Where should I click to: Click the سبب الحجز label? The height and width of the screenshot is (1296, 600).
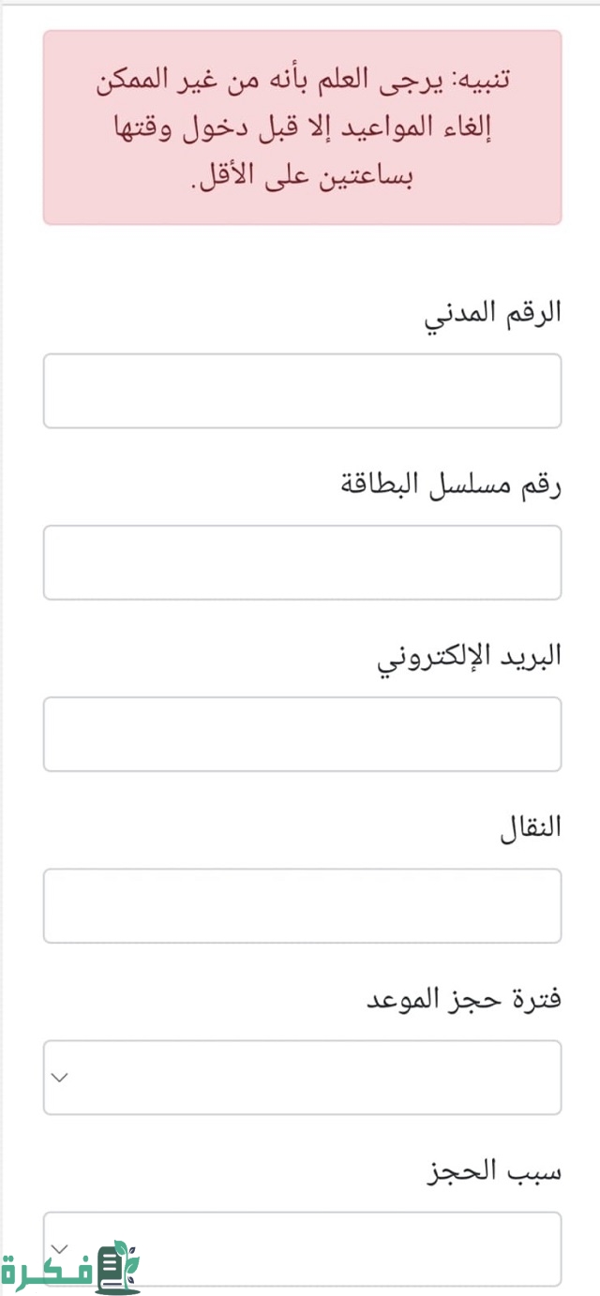coord(493,1171)
